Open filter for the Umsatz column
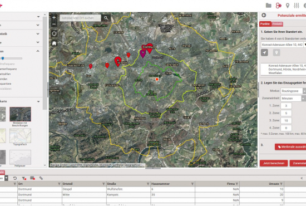Screen dimensions: 306x206 click(281, 184)
